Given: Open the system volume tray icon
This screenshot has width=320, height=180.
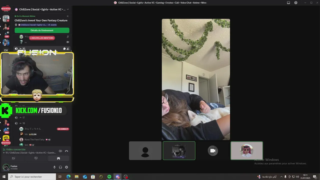Looking at the screenshot, I should pos(297,177).
